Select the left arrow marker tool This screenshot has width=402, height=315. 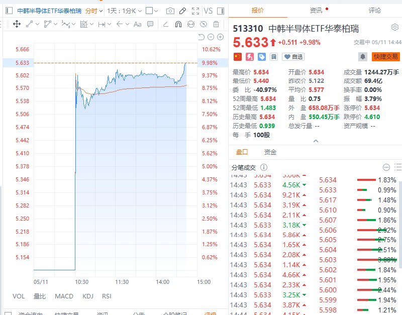tap(120, 24)
